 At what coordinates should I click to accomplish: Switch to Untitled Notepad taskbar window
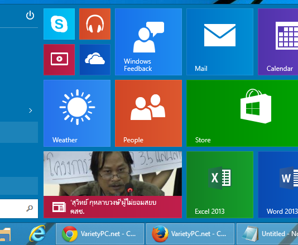(x=267, y=234)
